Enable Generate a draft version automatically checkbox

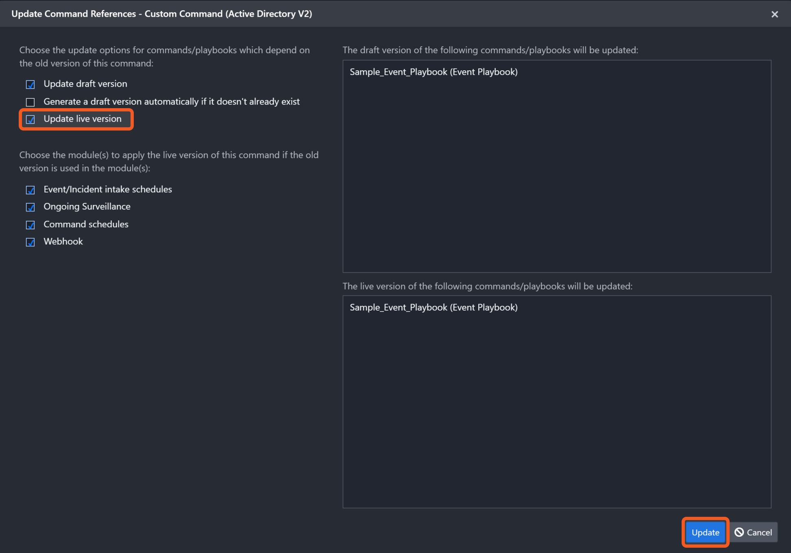31,102
